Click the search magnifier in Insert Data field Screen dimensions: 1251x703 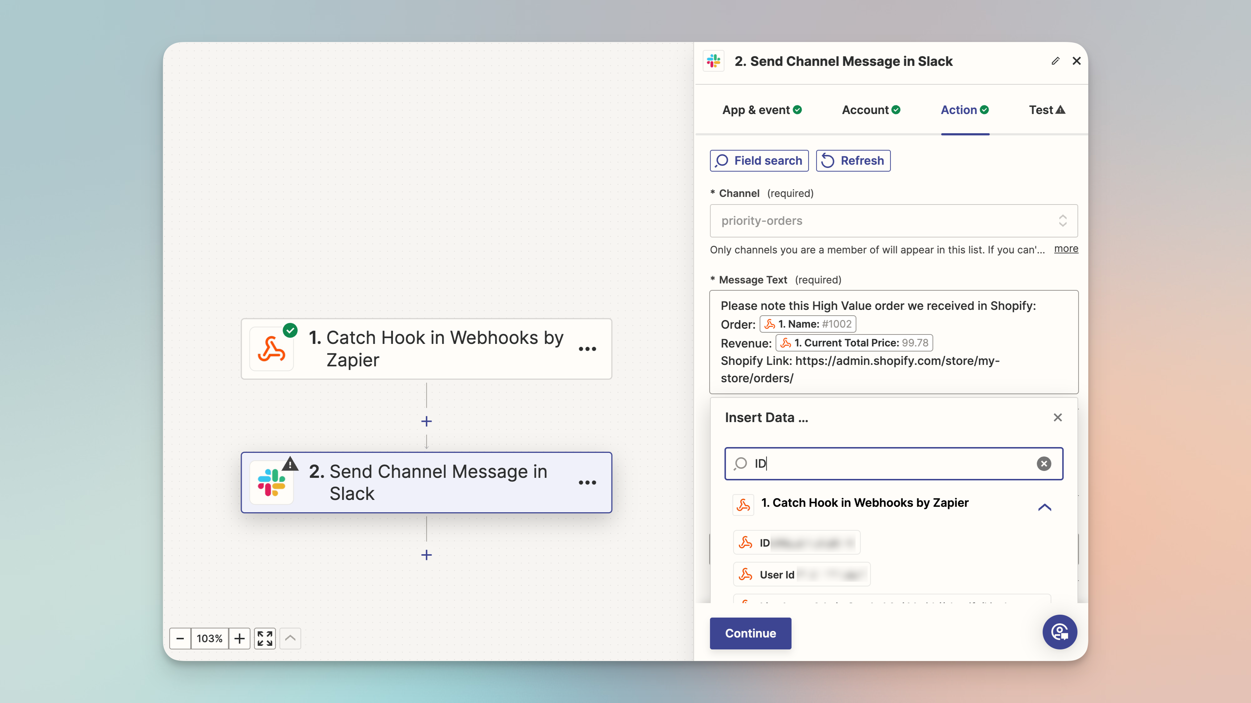pos(741,464)
